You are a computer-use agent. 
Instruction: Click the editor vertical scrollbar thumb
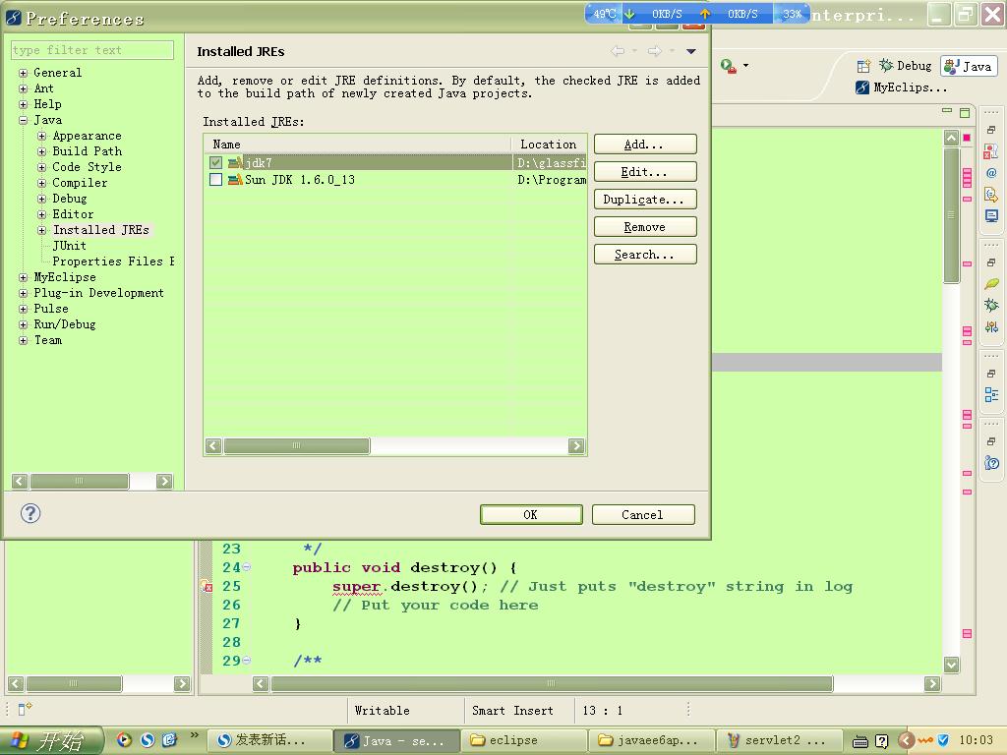point(951,214)
